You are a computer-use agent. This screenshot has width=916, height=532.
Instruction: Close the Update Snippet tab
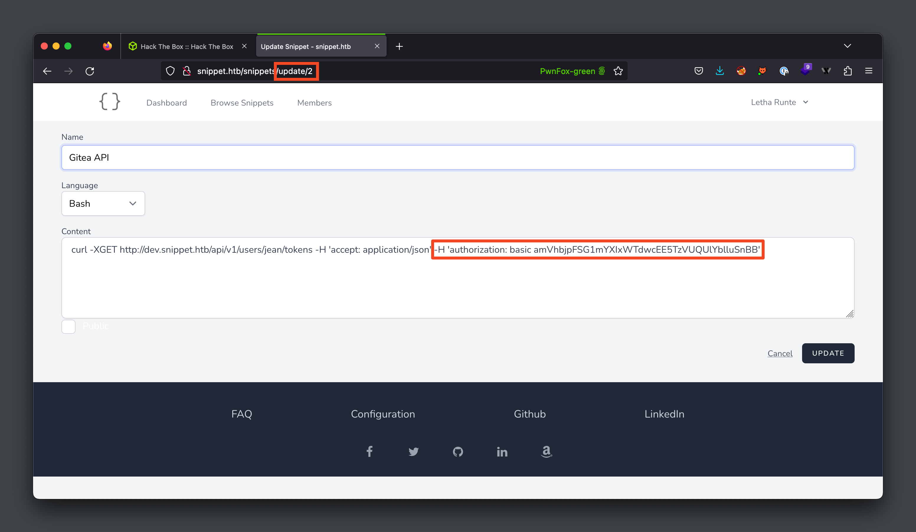377,46
